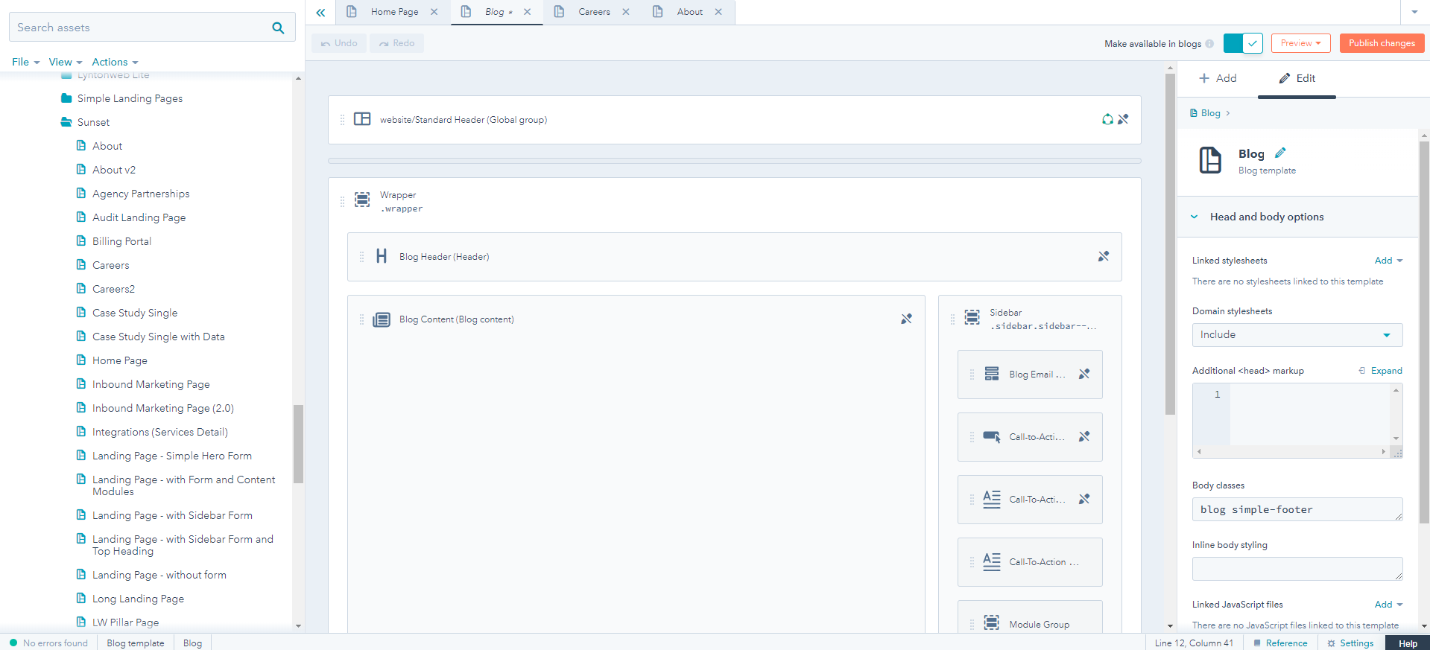The height and width of the screenshot is (650, 1430).
Task: Collapse the file panel with double chevron
Action: [x=320, y=13]
